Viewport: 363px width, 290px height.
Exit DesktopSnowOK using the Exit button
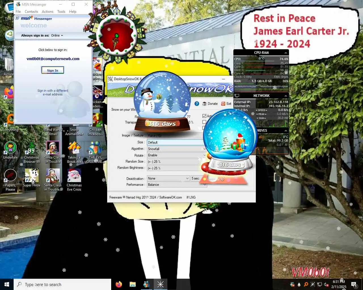(x=226, y=104)
